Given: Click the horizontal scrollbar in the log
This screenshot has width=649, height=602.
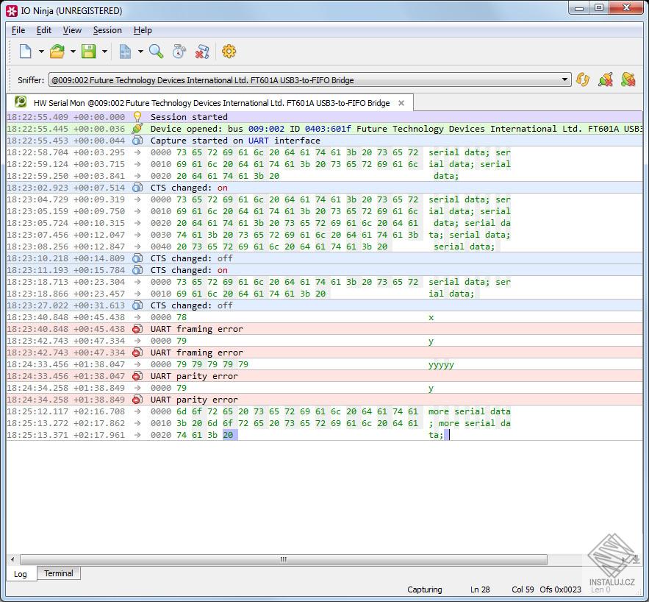Looking at the screenshot, I should [x=284, y=559].
